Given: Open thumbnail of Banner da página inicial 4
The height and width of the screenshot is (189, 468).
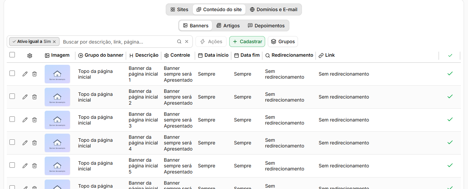Looking at the screenshot, I should click(x=57, y=143).
